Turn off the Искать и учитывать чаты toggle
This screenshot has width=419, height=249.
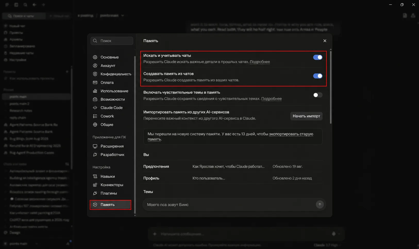318,57
